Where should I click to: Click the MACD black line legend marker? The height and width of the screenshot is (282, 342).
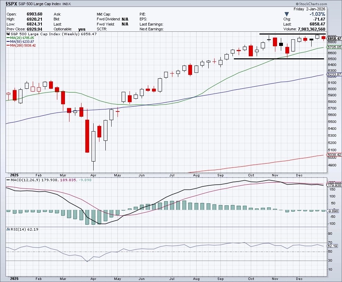coord(8,180)
